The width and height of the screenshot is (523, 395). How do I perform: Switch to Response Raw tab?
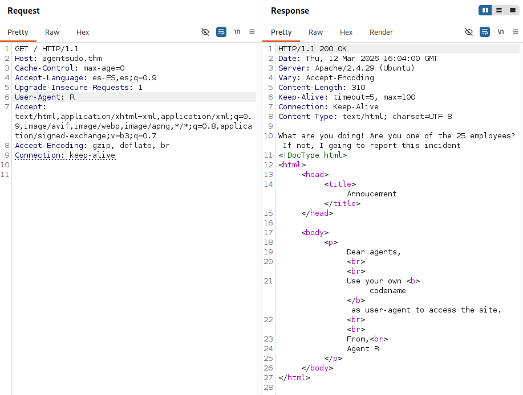[315, 32]
